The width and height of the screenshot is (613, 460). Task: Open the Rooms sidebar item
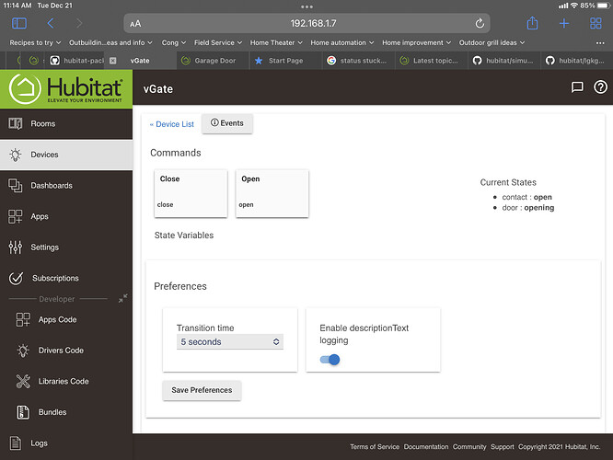click(66, 124)
